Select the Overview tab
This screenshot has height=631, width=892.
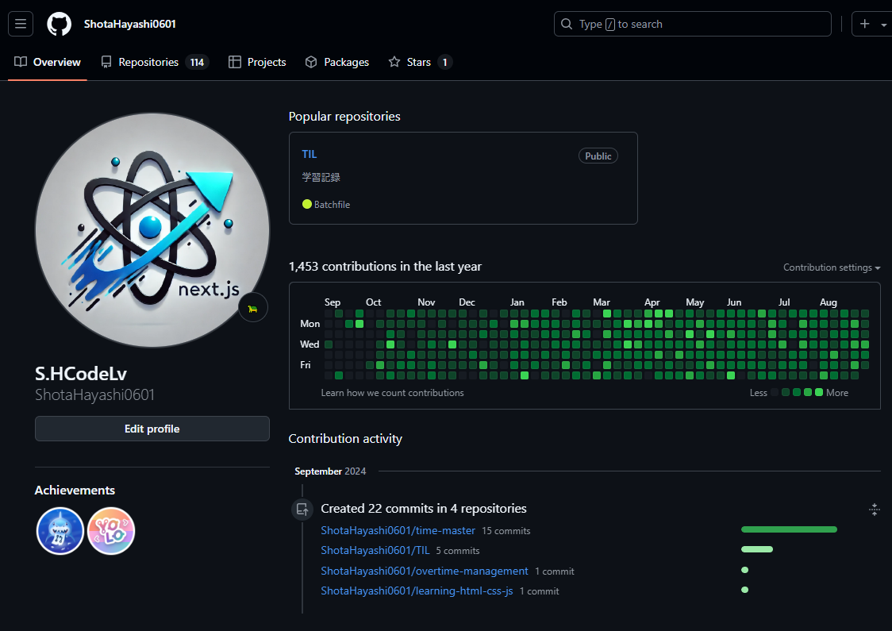click(48, 62)
